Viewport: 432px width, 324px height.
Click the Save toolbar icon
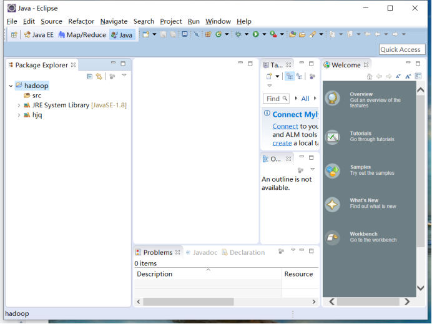point(164,34)
